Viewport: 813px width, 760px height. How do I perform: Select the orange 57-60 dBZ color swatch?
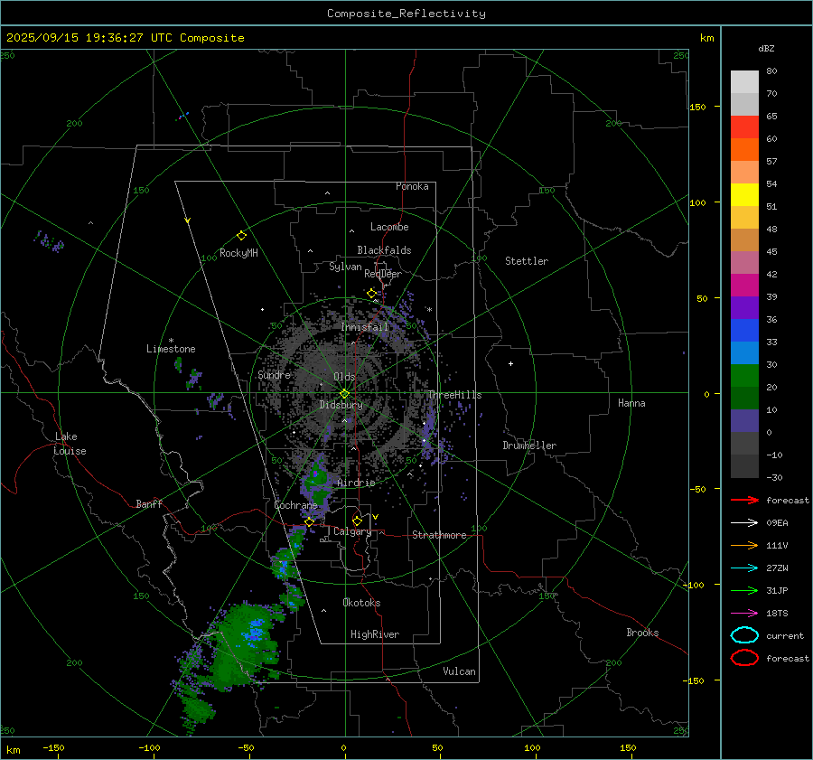point(744,150)
